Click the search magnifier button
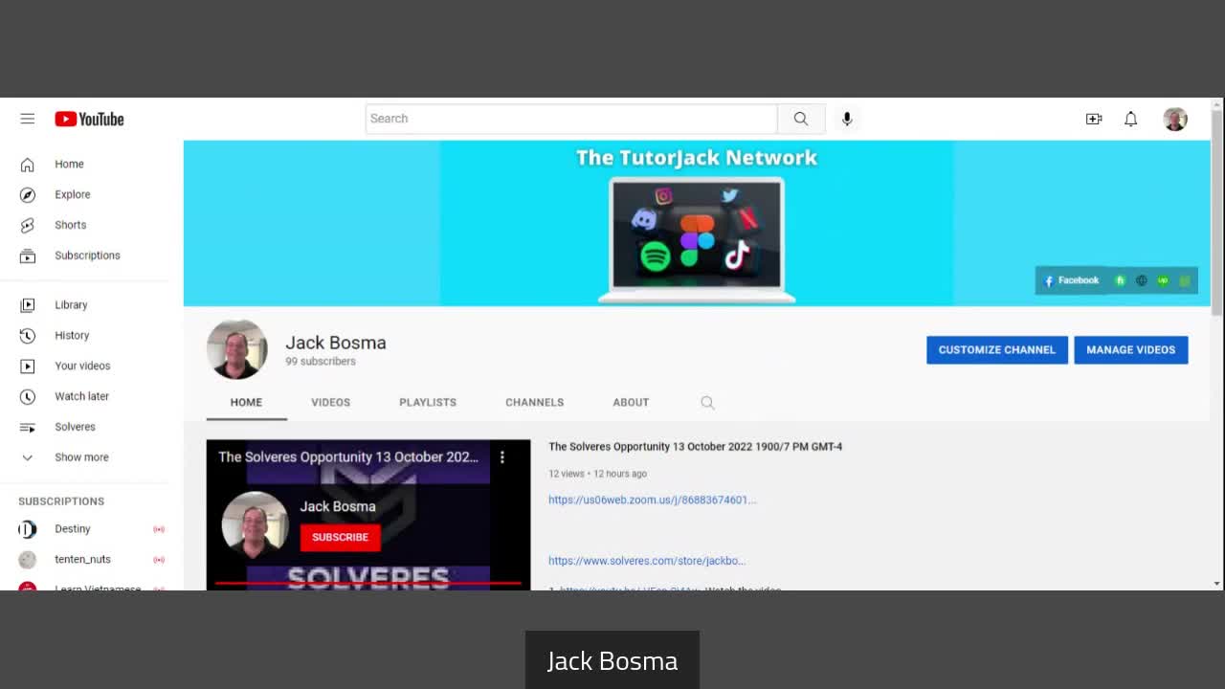 pyautogui.click(x=801, y=119)
